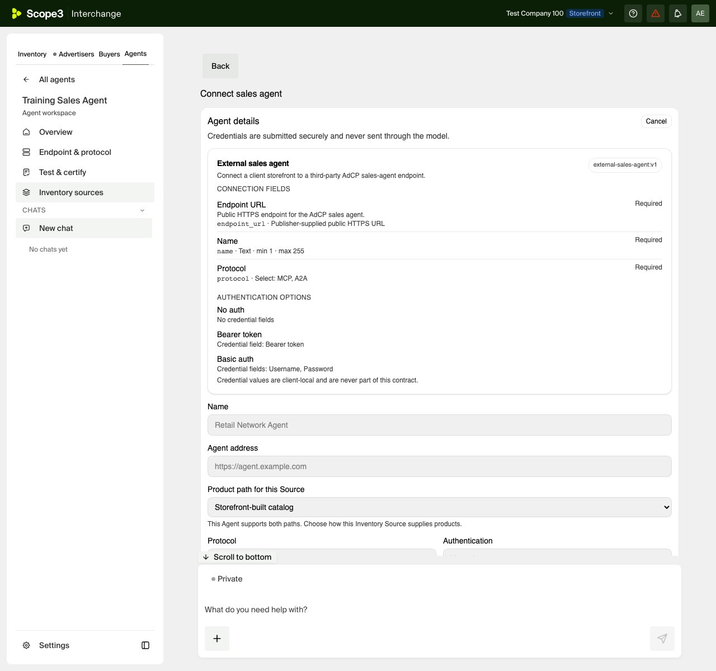
Task: Switch to the Buyers tab
Action: 109,54
